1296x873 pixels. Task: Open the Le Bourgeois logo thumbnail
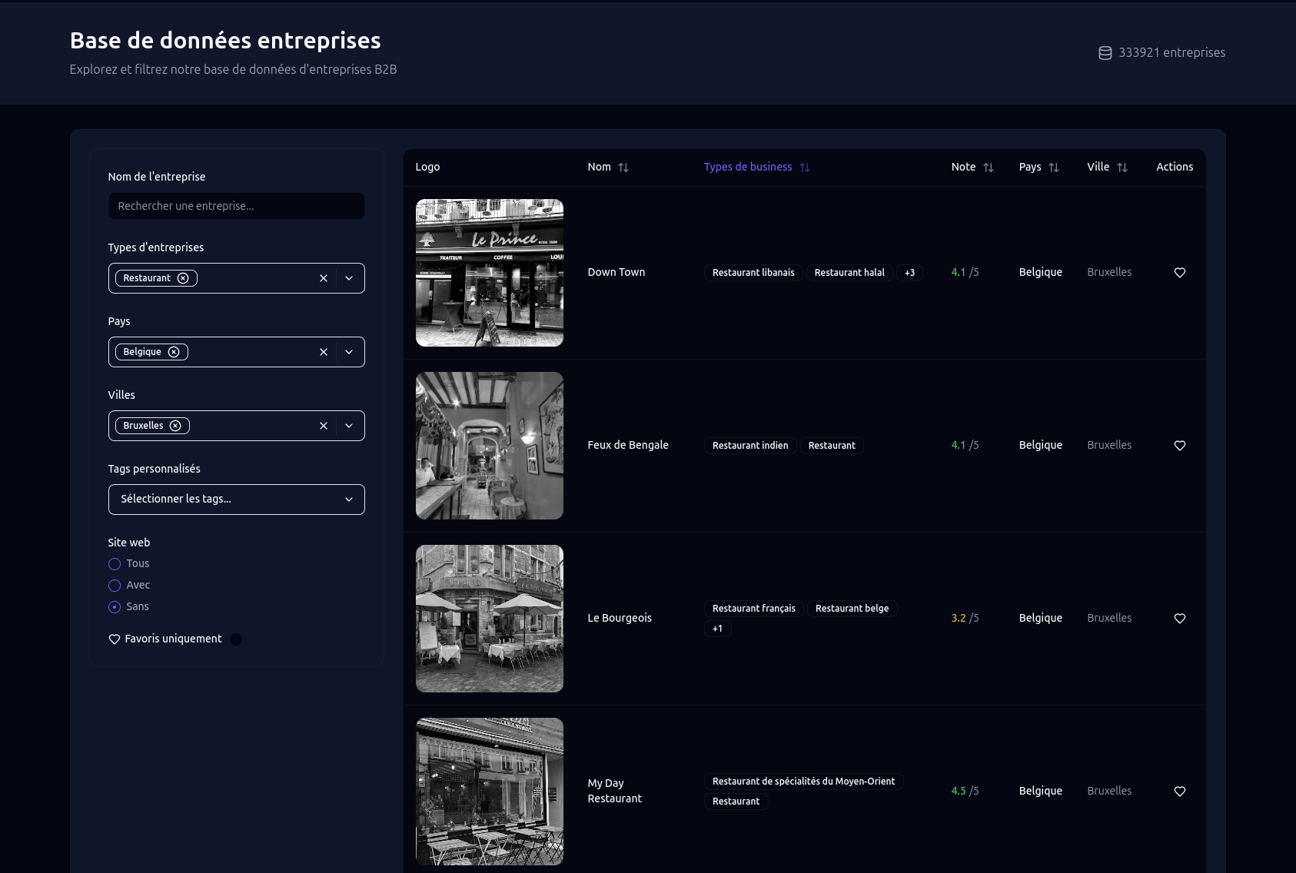pos(489,619)
